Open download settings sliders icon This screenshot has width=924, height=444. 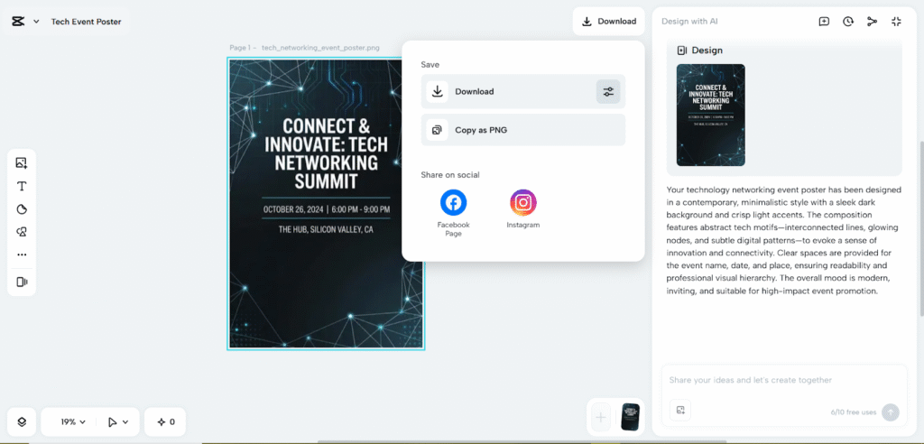[608, 91]
